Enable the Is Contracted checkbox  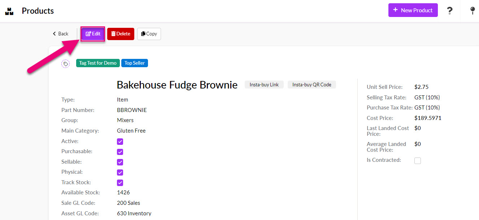(x=418, y=161)
